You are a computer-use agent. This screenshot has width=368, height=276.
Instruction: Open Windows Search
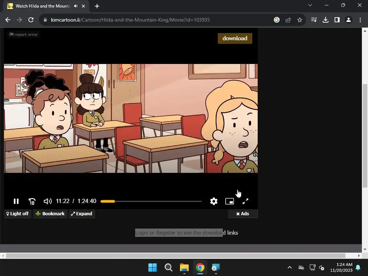click(168, 267)
